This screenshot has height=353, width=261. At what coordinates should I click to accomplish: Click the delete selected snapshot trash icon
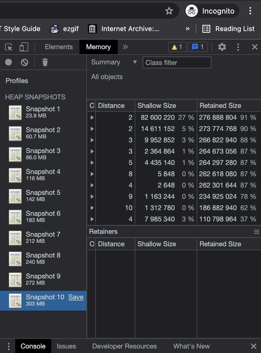pyautogui.click(x=45, y=62)
